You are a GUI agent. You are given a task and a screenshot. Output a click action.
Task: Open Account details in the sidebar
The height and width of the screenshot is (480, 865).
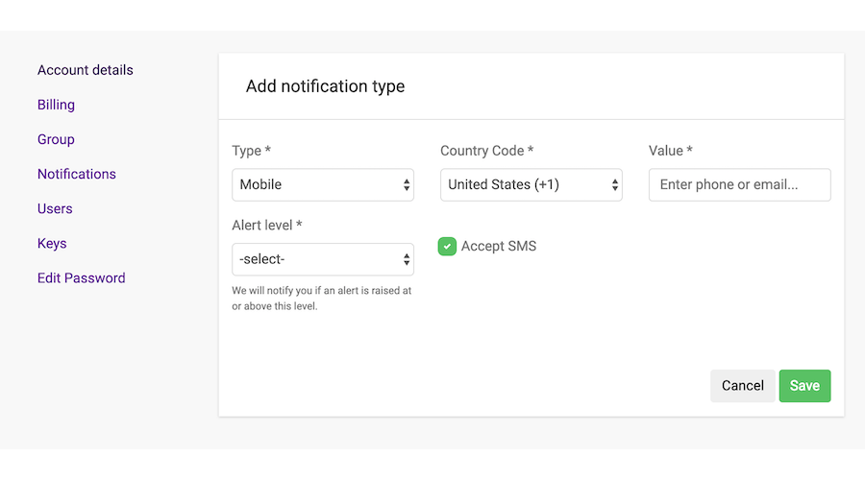click(x=86, y=70)
